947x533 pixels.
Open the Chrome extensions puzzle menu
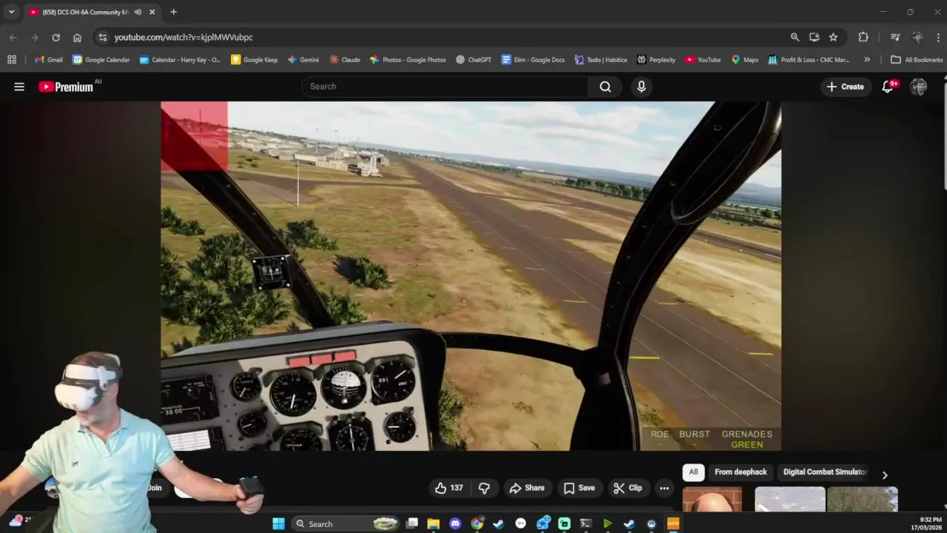863,37
